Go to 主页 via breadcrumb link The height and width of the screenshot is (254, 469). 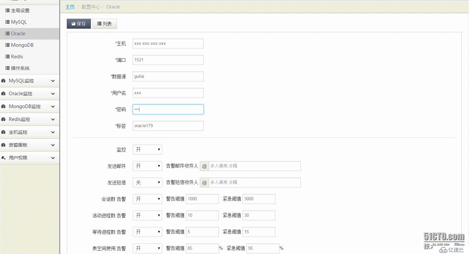tap(70, 7)
